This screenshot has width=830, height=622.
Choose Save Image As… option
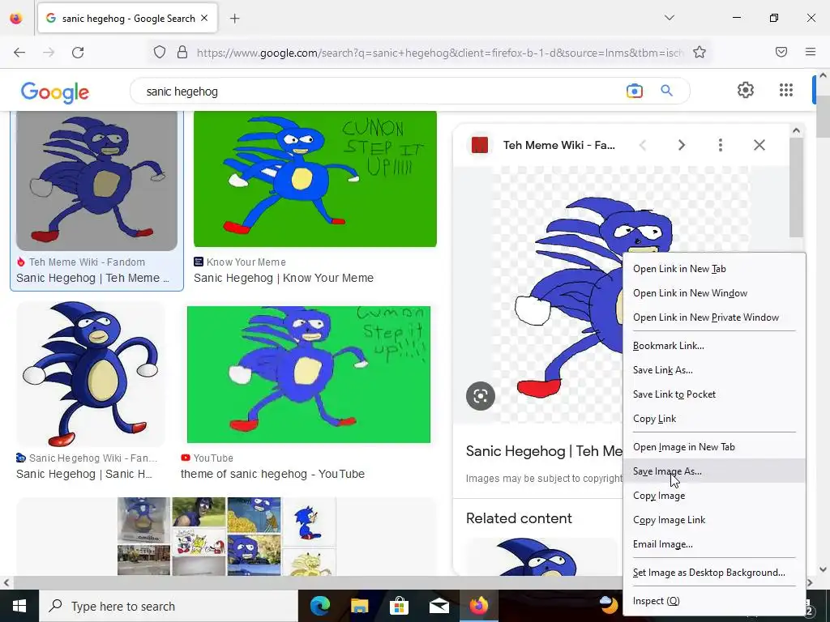[x=715, y=471]
